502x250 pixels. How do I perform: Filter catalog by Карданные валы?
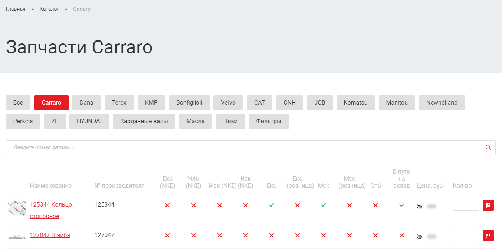tap(144, 121)
